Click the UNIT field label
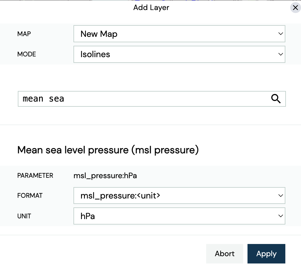The image size is (301, 280). click(x=24, y=216)
